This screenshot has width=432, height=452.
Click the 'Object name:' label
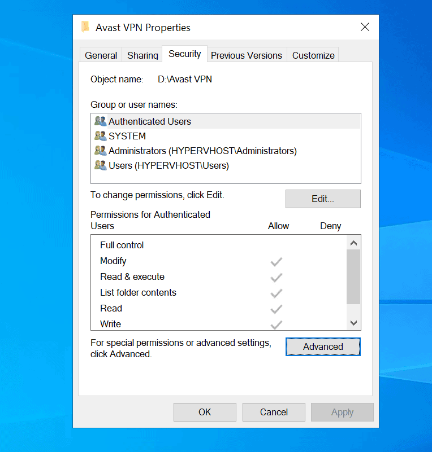(117, 79)
